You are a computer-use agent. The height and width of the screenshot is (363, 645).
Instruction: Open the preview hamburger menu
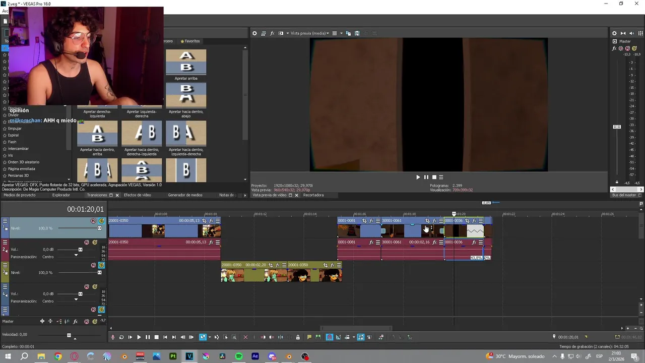[441, 177]
